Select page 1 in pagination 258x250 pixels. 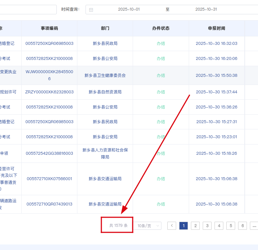184,226
